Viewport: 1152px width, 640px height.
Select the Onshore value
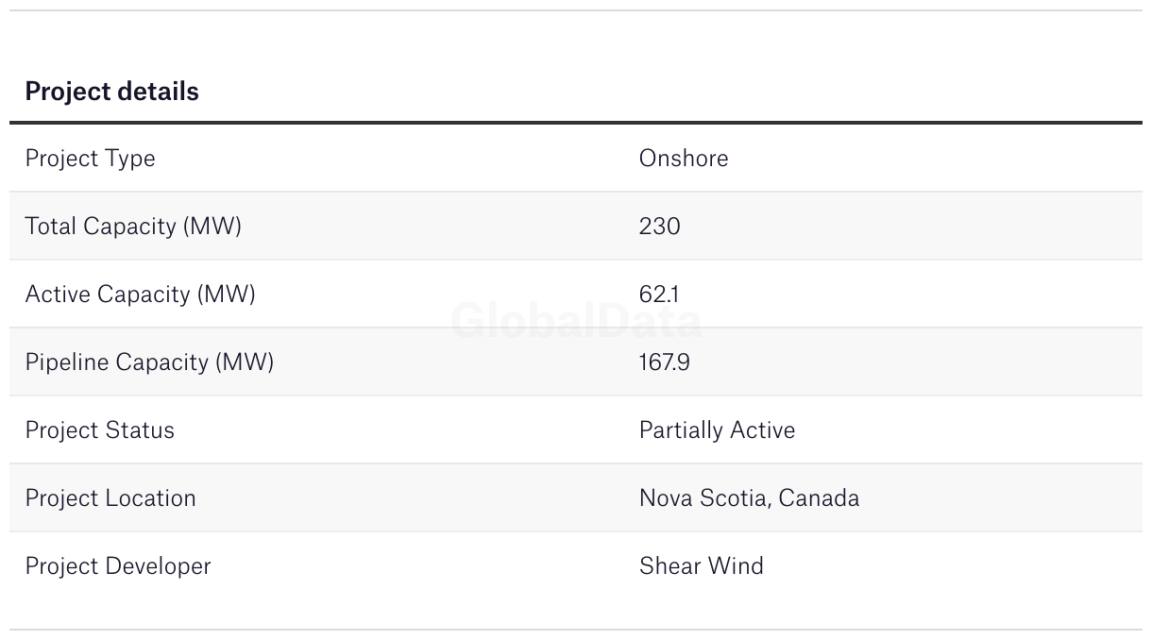684,158
